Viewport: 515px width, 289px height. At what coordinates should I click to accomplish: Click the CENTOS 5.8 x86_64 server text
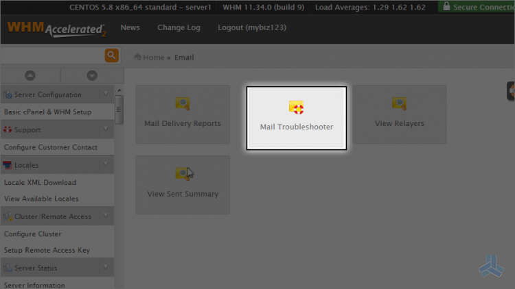pos(140,8)
